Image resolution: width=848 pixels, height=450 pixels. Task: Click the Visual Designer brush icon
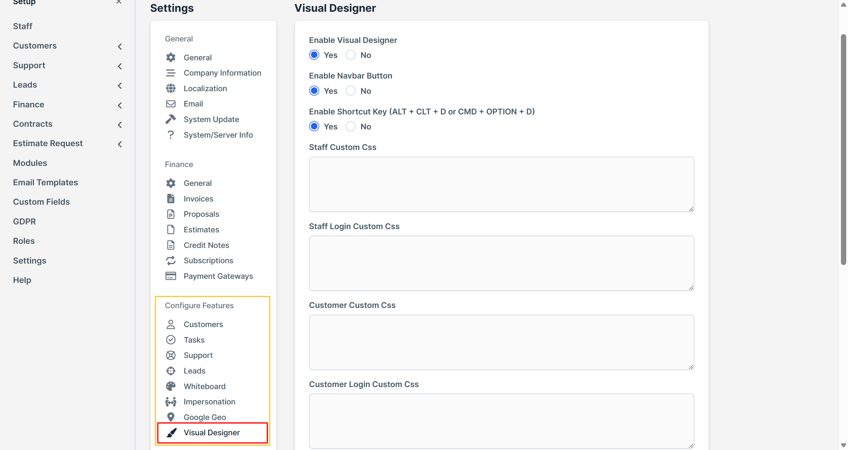point(171,433)
